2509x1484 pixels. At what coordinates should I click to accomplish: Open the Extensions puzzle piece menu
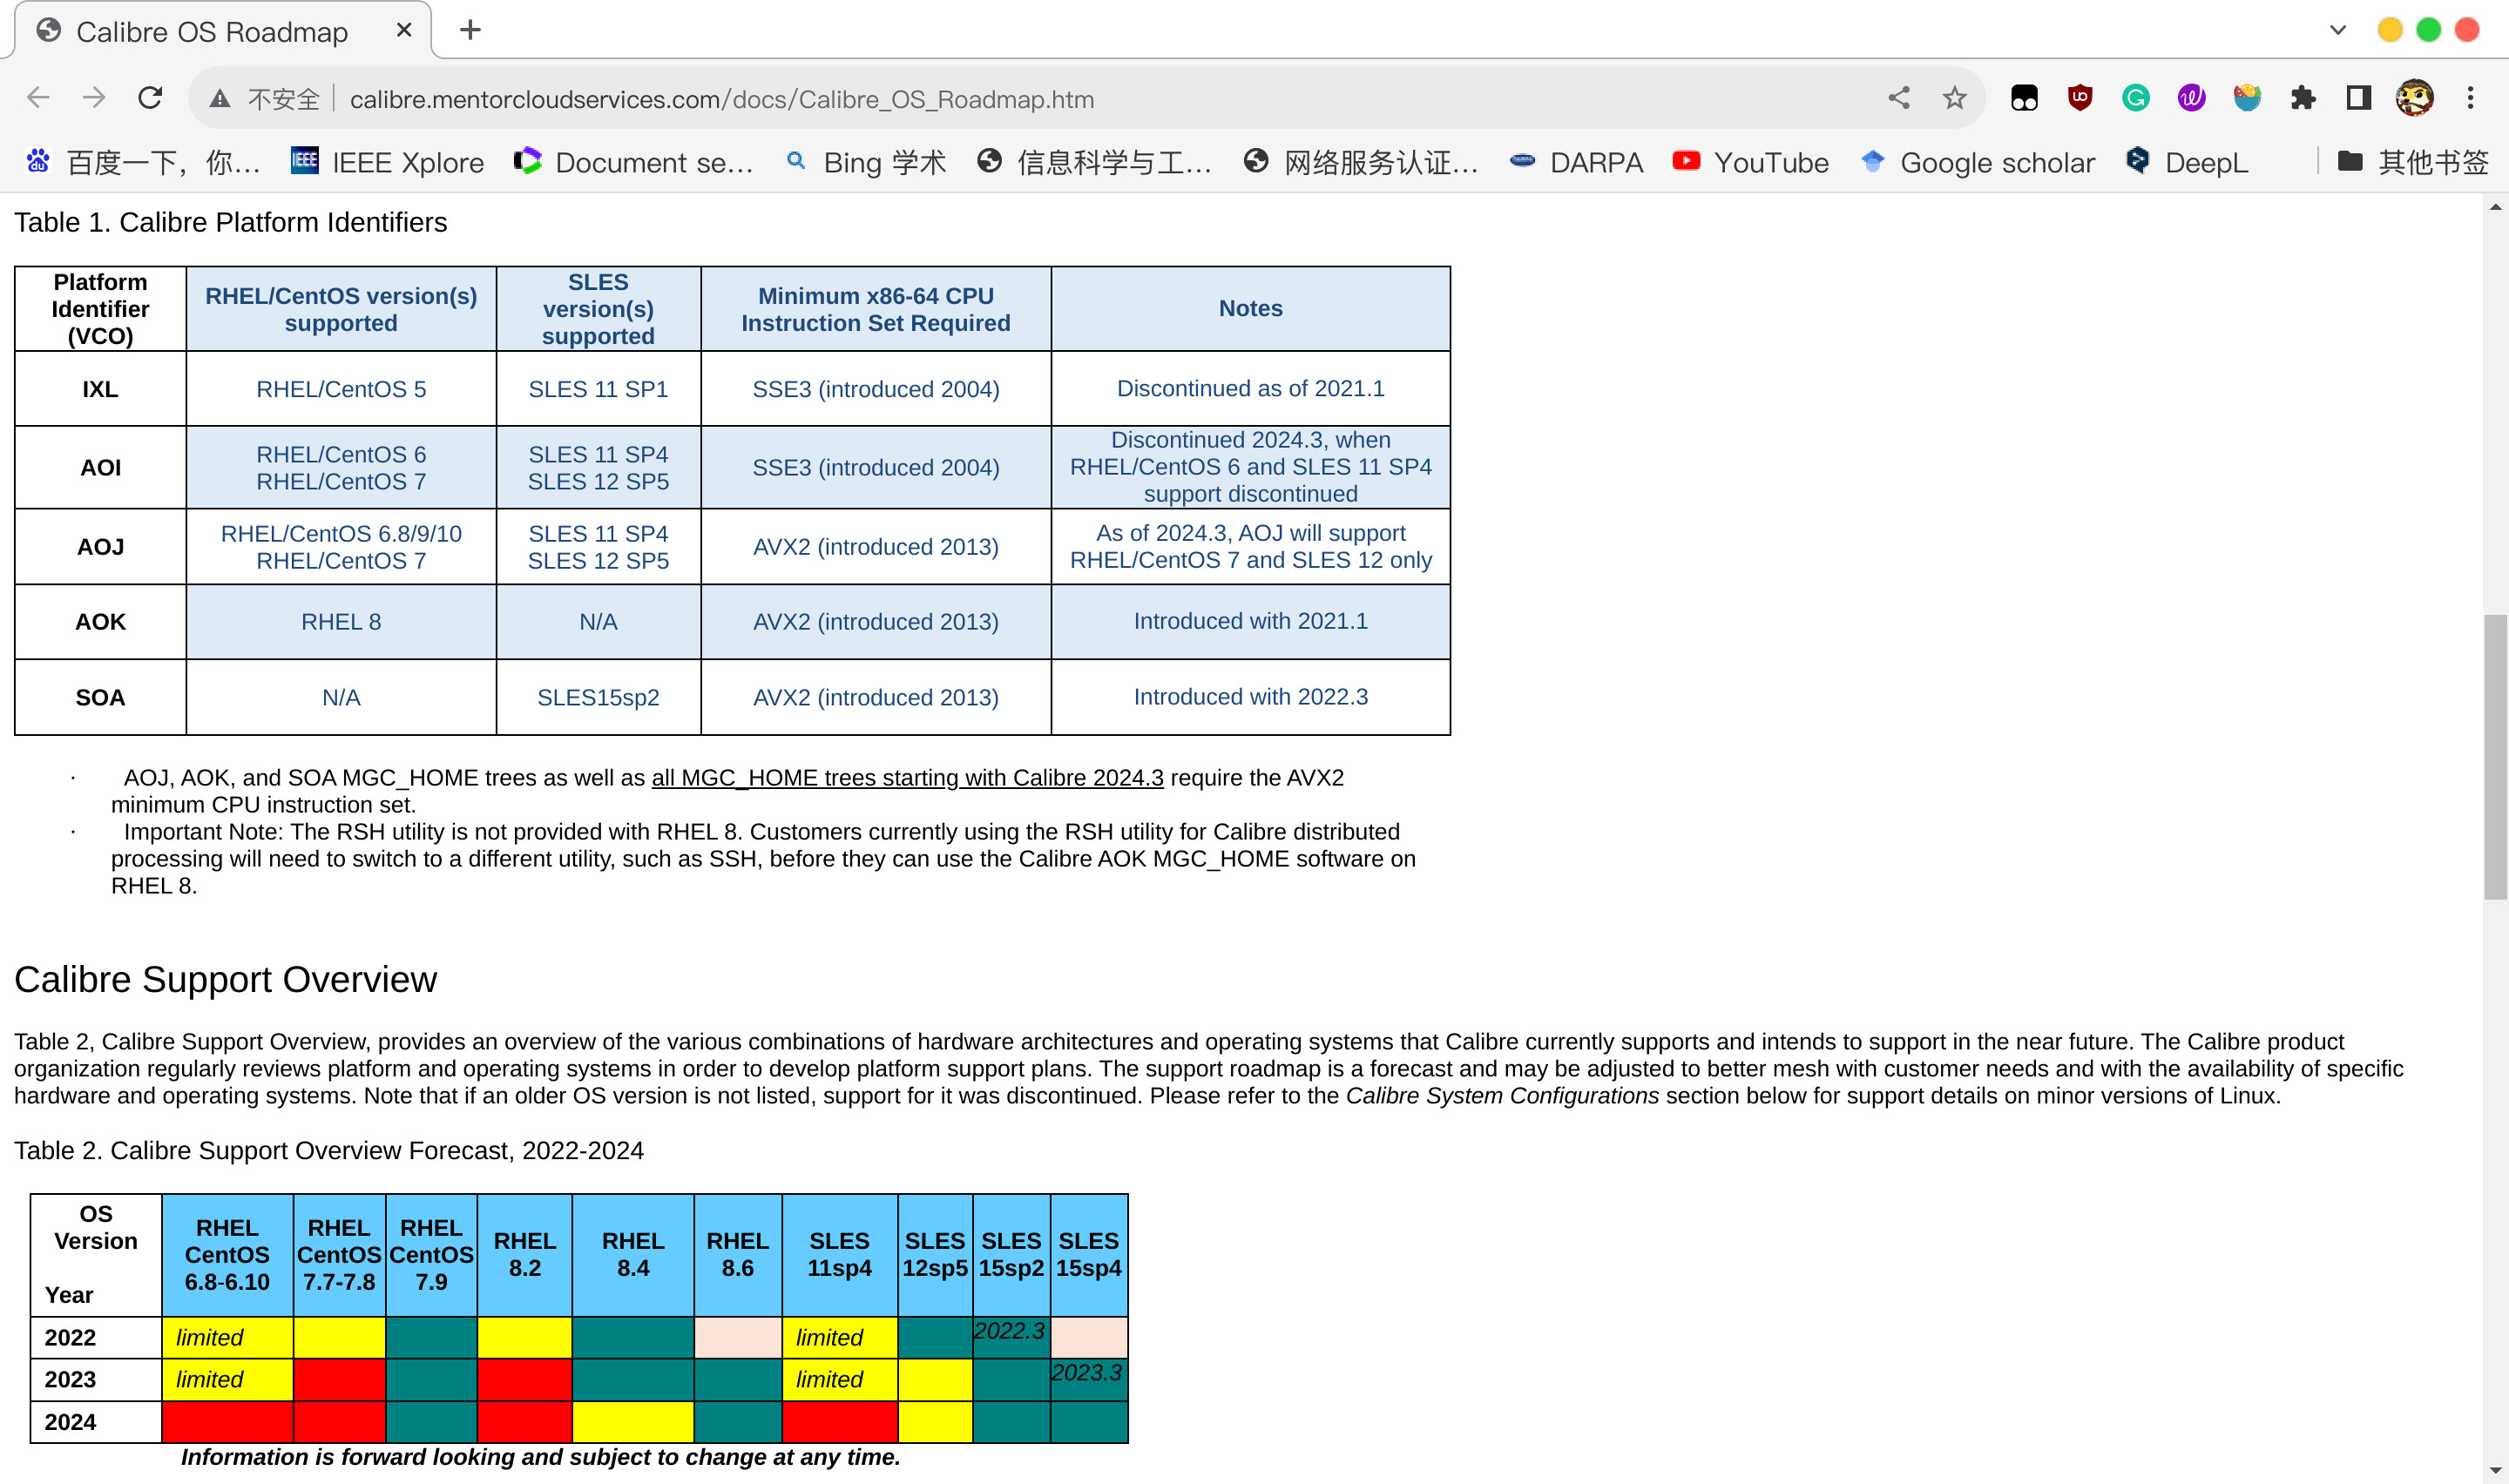coord(2302,98)
